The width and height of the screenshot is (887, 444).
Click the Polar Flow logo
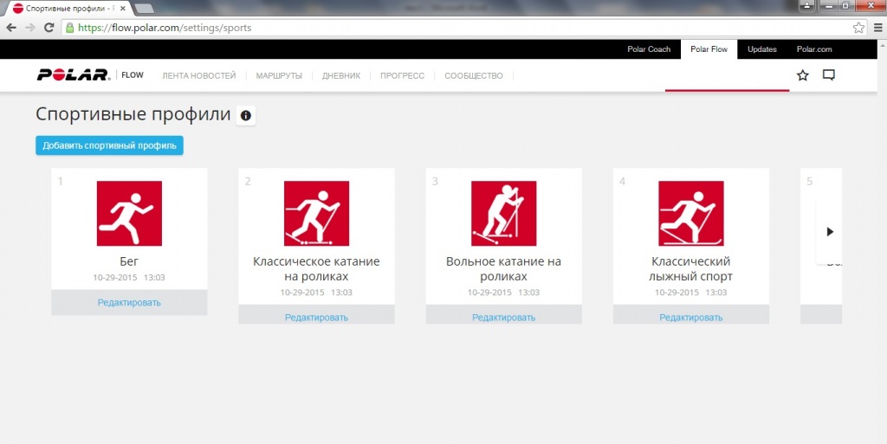90,75
